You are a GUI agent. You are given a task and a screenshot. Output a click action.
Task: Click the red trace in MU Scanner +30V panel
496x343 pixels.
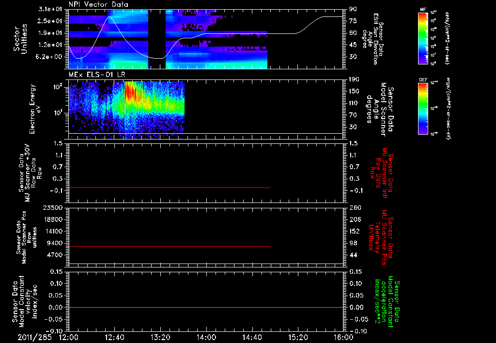(170, 188)
